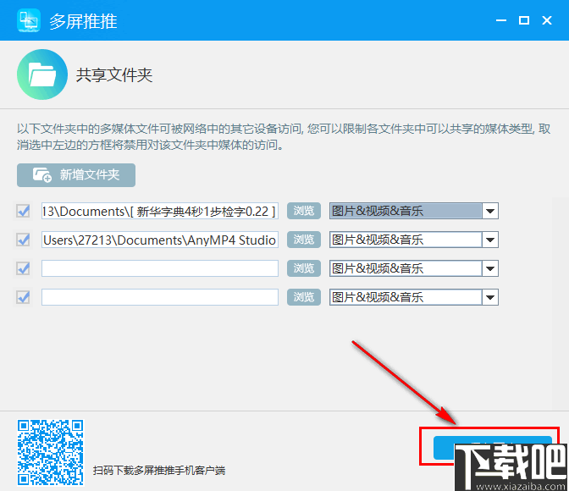This screenshot has height=491, width=569.
Task: Click 浏览 button in the third row
Action: click(x=304, y=268)
